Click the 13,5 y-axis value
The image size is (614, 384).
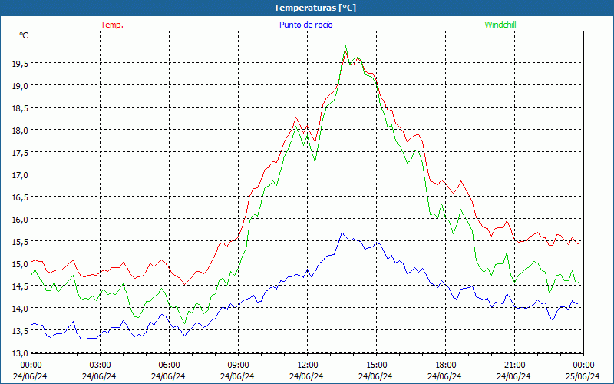[20, 331]
